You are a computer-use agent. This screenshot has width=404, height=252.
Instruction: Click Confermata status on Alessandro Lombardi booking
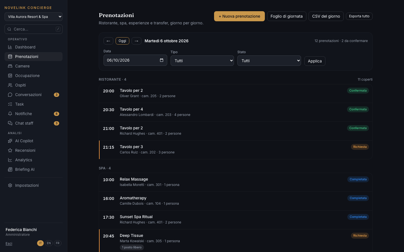pyautogui.click(x=358, y=109)
